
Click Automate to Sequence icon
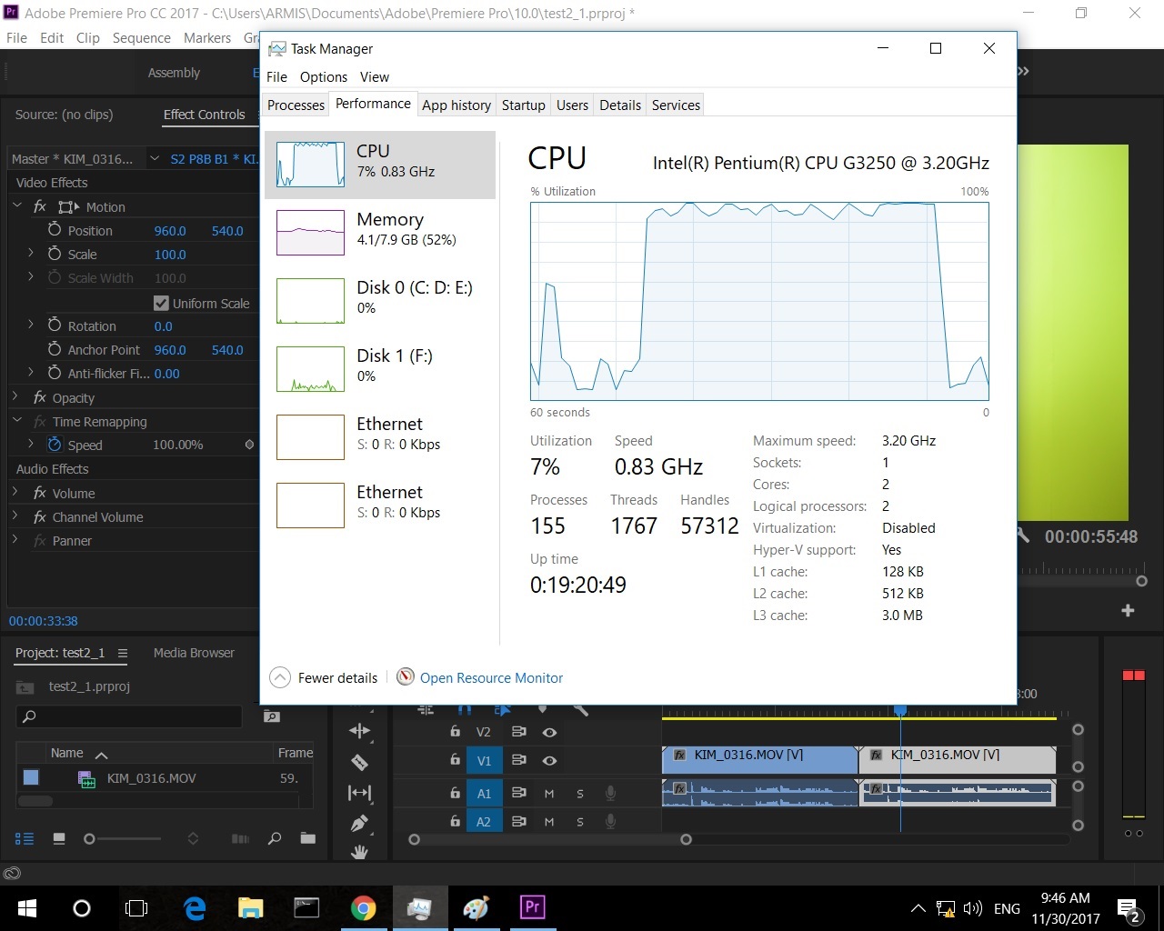click(240, 838)
